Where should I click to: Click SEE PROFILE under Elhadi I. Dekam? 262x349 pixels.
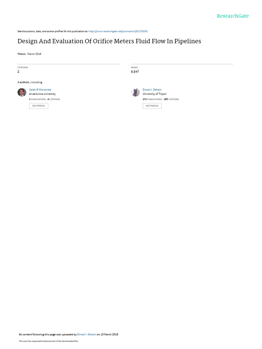point(152,106)
